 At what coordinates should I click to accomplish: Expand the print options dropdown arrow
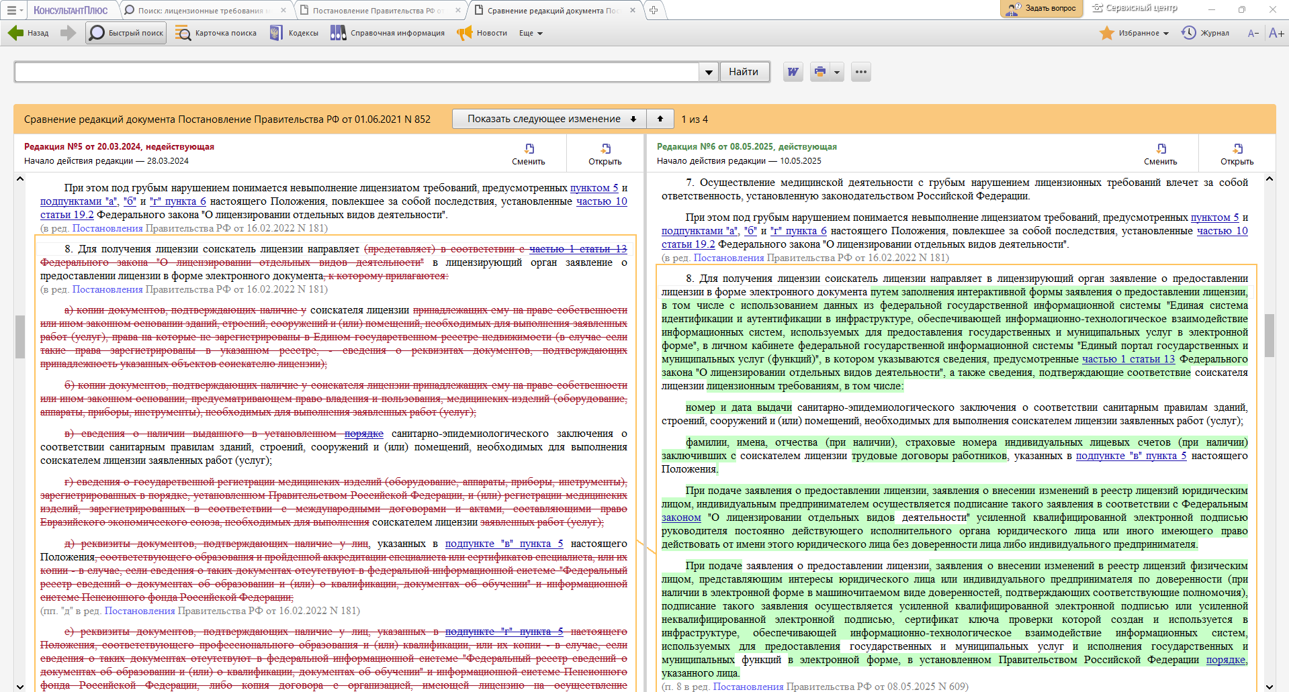tap(836, 72)
